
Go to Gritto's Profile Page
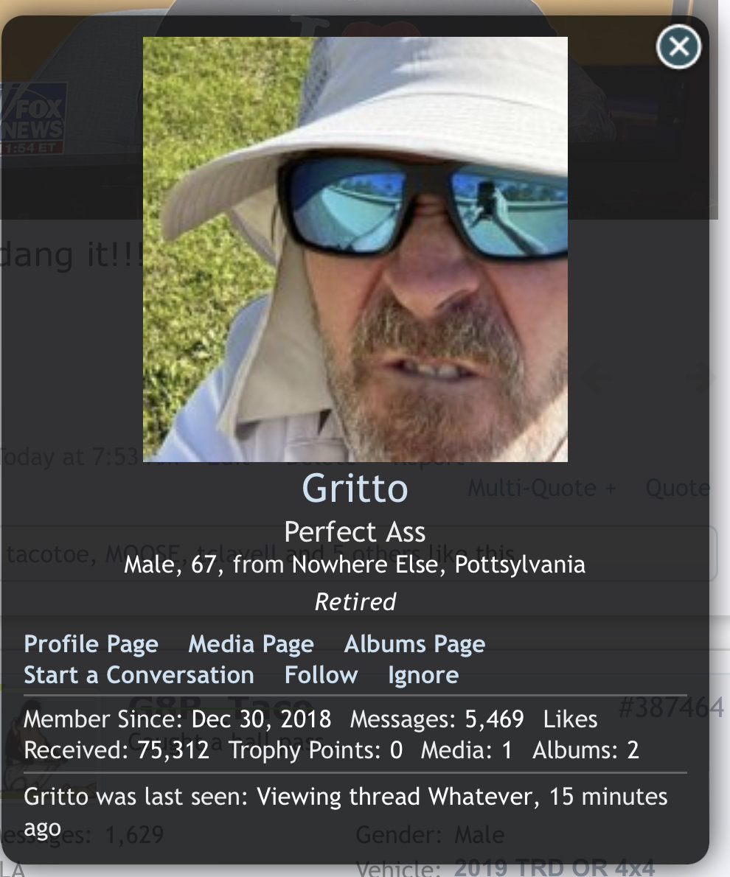click(91, 644)
